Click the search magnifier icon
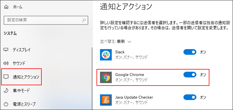Screen dimensions: 233x110 [x=84, y=20]
